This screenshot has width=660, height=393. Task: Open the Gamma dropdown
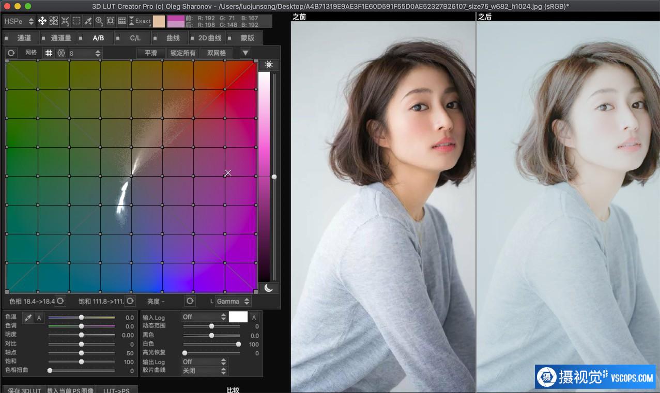click(x=233, y=301)
